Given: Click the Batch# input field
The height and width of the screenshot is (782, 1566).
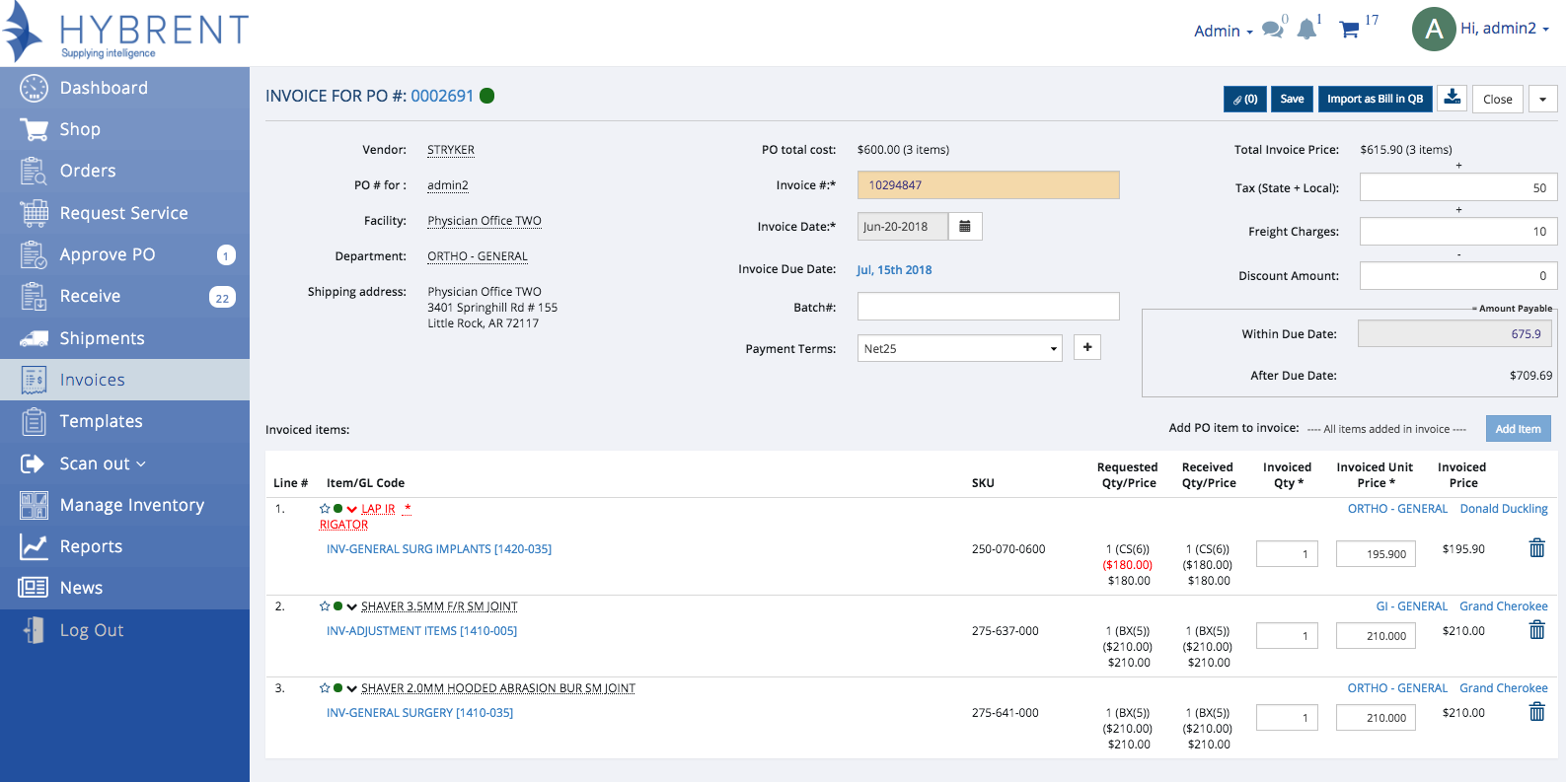Looking at the screenshot, I should (x=988, y=307).
